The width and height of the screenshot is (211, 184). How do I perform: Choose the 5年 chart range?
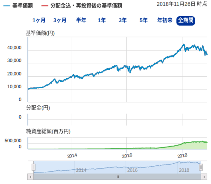point(144,20)
